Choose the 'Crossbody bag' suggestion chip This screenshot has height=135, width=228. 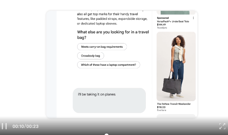coord(91,56)
